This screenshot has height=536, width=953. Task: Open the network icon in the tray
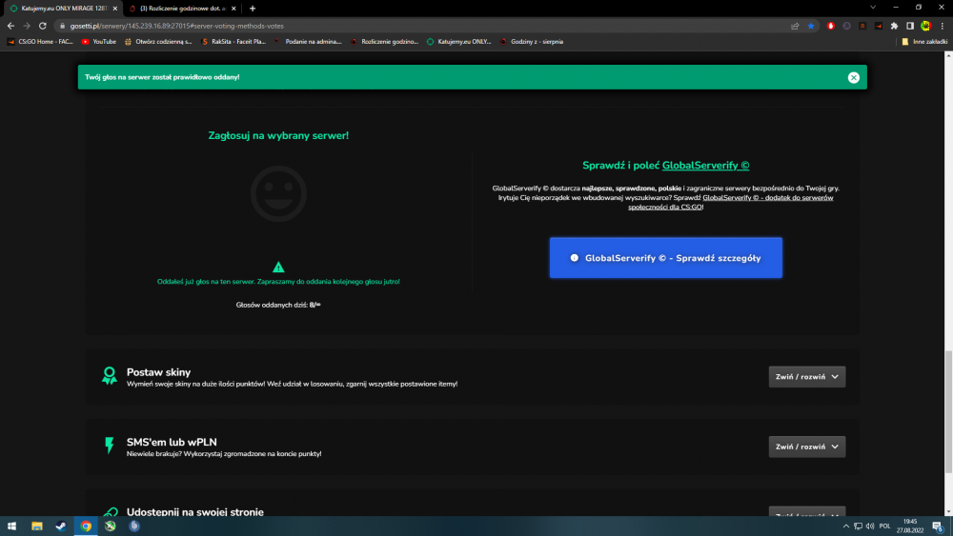[x=858, y=526]
